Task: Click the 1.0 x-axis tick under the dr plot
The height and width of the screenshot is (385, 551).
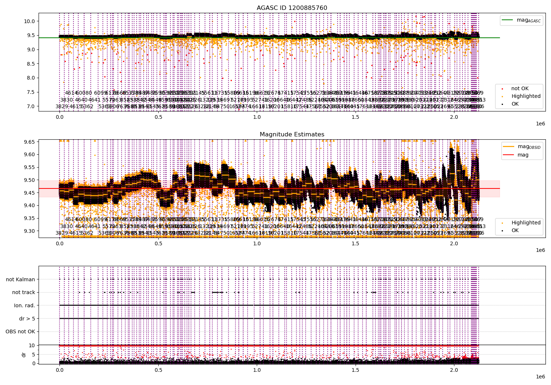Action: pos(257,370)
